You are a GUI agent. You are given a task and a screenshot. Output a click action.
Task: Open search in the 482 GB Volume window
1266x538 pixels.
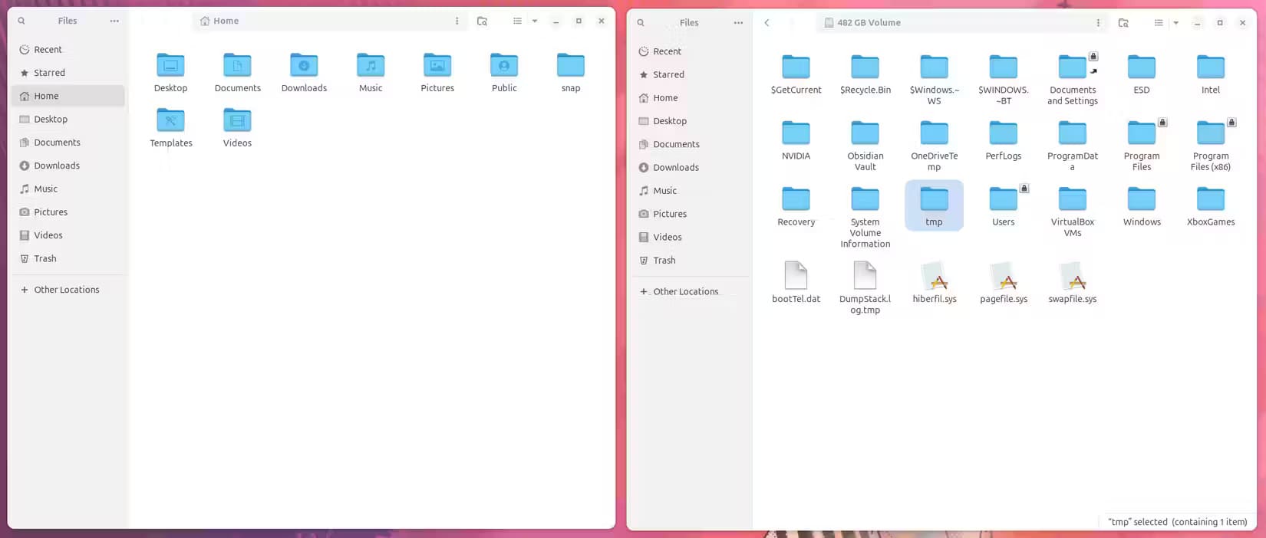[x=641, y=22]
